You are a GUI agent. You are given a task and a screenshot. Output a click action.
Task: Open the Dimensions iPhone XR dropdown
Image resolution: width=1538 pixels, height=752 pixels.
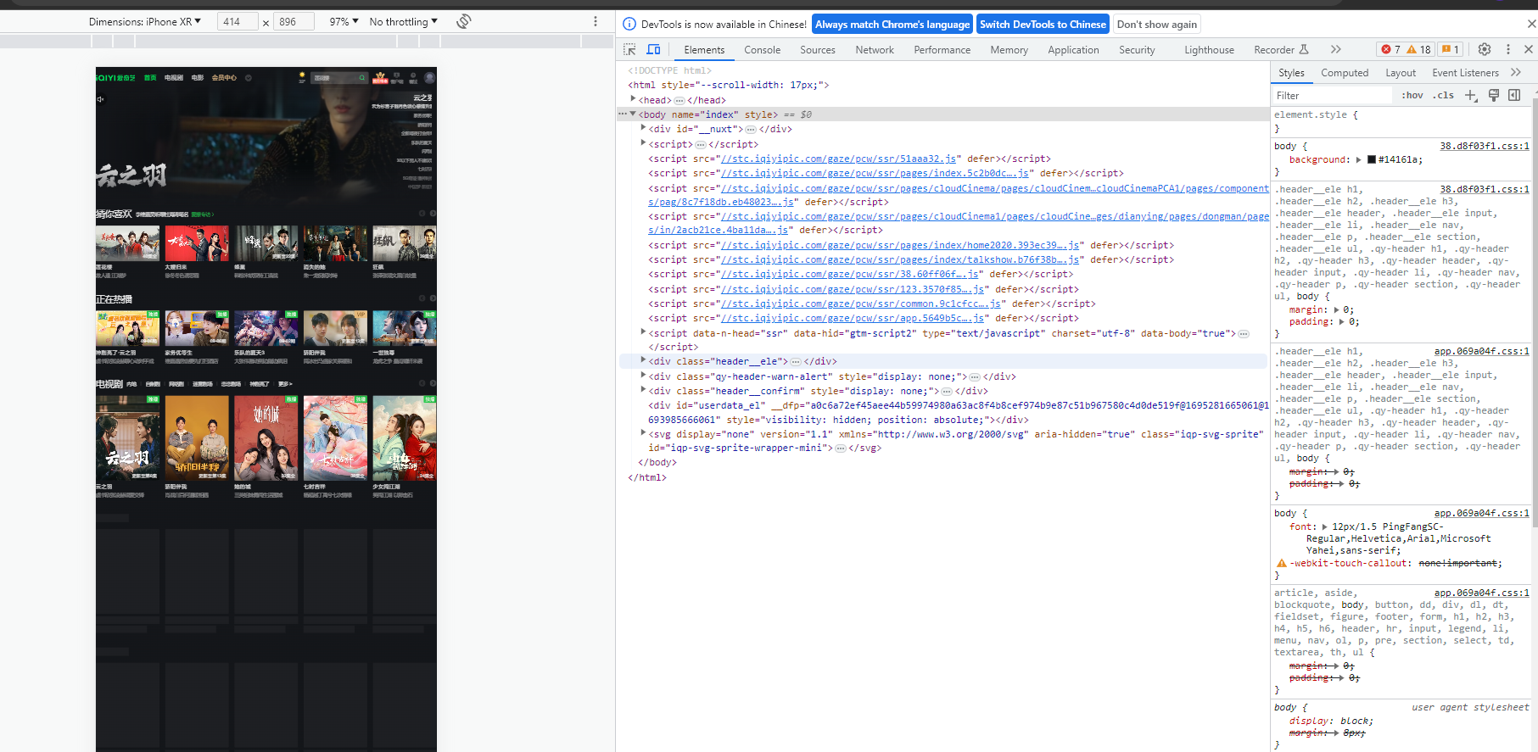point(144,21)
